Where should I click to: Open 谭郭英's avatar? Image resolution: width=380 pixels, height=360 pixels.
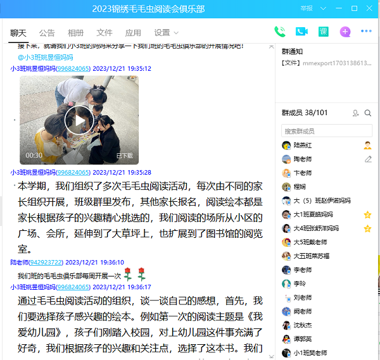click(x=286, y=339)
